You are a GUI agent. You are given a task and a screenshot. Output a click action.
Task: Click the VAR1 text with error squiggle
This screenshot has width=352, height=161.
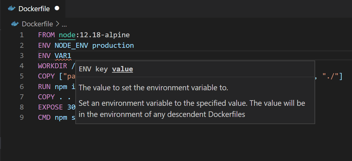coord(63,56)
